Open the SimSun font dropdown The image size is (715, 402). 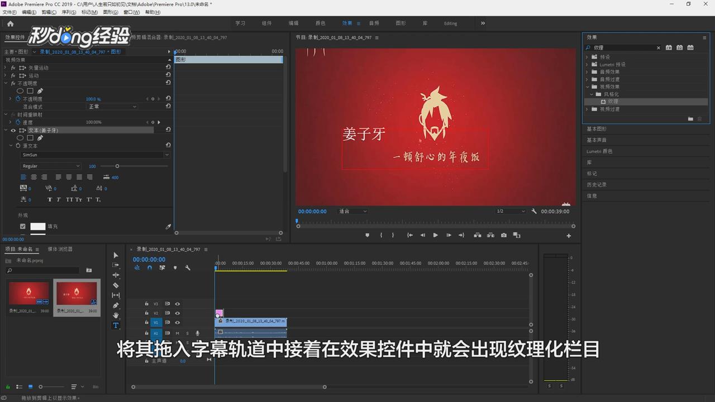pos(95,155)
